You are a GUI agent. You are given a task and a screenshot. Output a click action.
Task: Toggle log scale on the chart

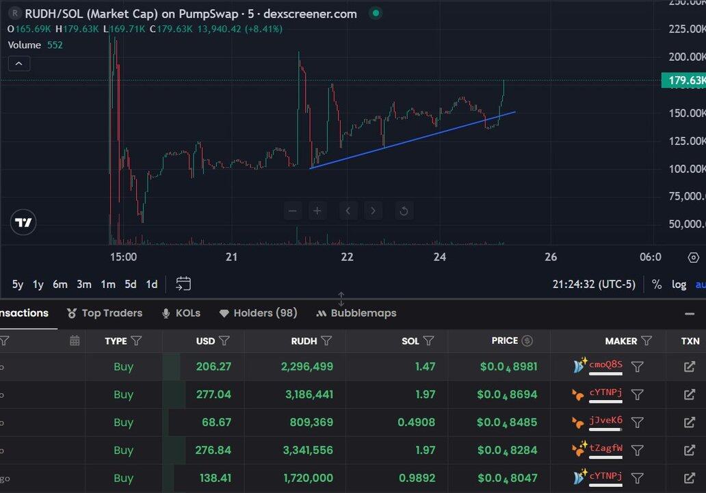[x=679, y=284]
